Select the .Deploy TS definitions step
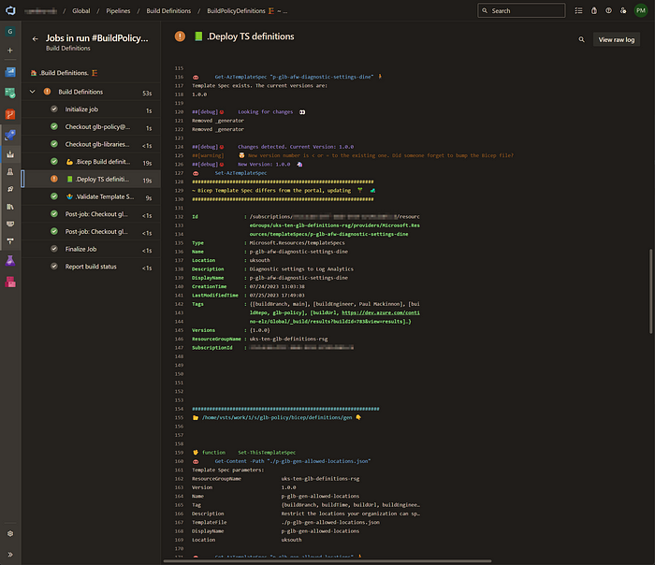The image size is (655, 565). click(91, 180)
